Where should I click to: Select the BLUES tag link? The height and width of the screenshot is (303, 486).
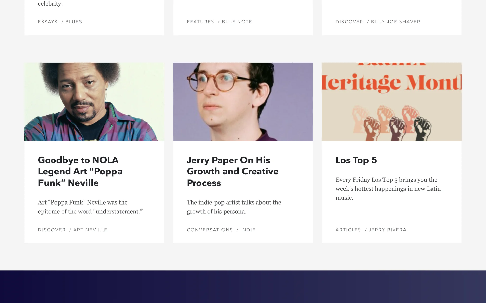(x=74, y=22)
